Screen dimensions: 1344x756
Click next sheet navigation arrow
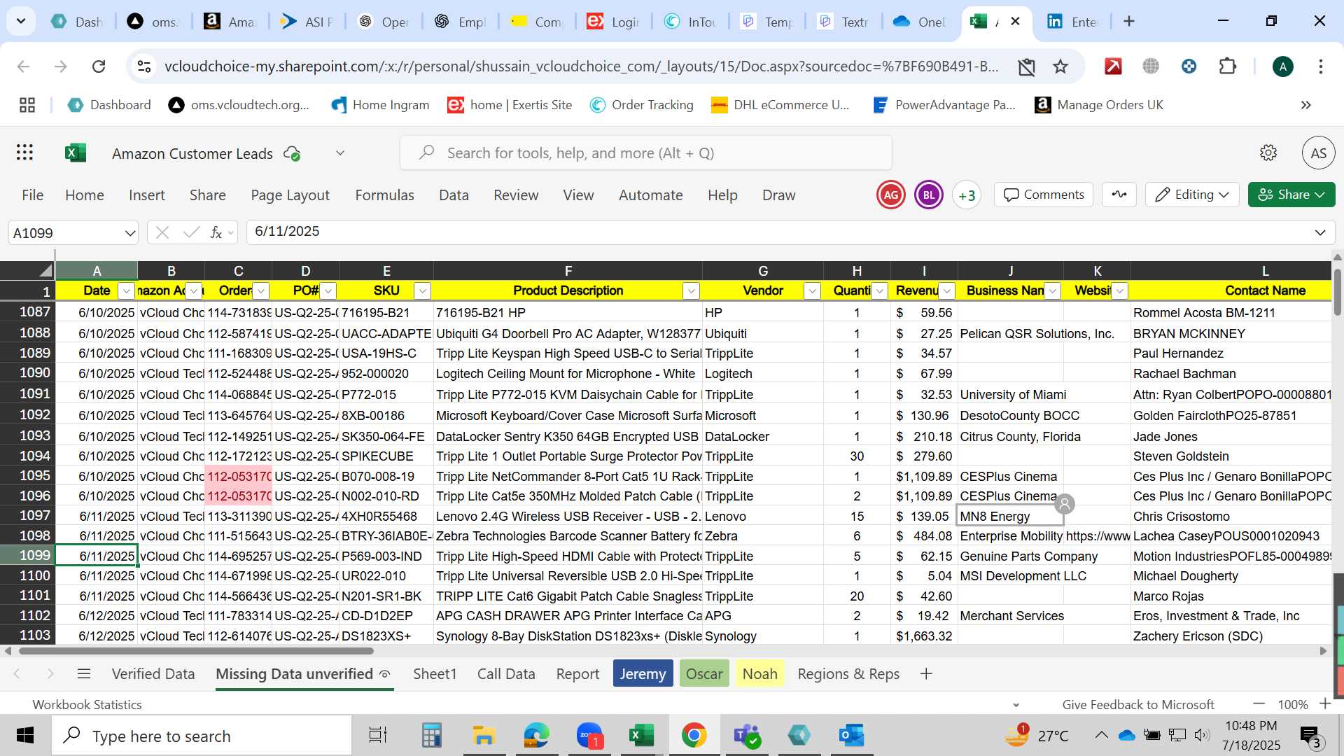50,673
